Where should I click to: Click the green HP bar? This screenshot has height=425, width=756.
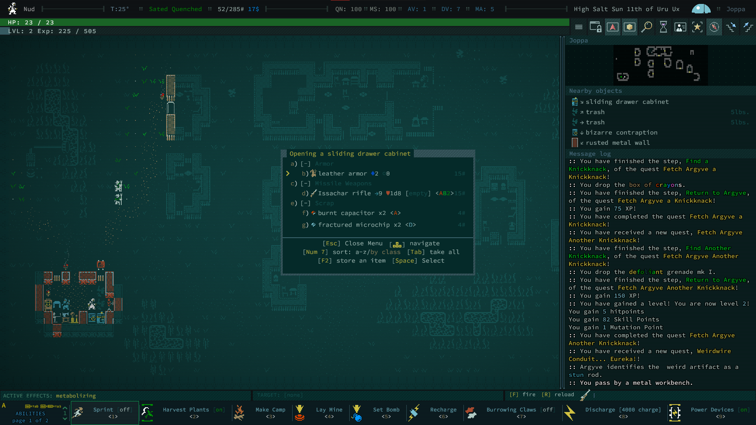tap(284, 22)
